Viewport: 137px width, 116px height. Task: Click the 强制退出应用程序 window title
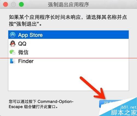point(68,4)
